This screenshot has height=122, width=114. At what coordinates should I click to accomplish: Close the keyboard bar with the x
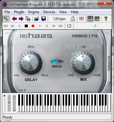tap(4, 96)
